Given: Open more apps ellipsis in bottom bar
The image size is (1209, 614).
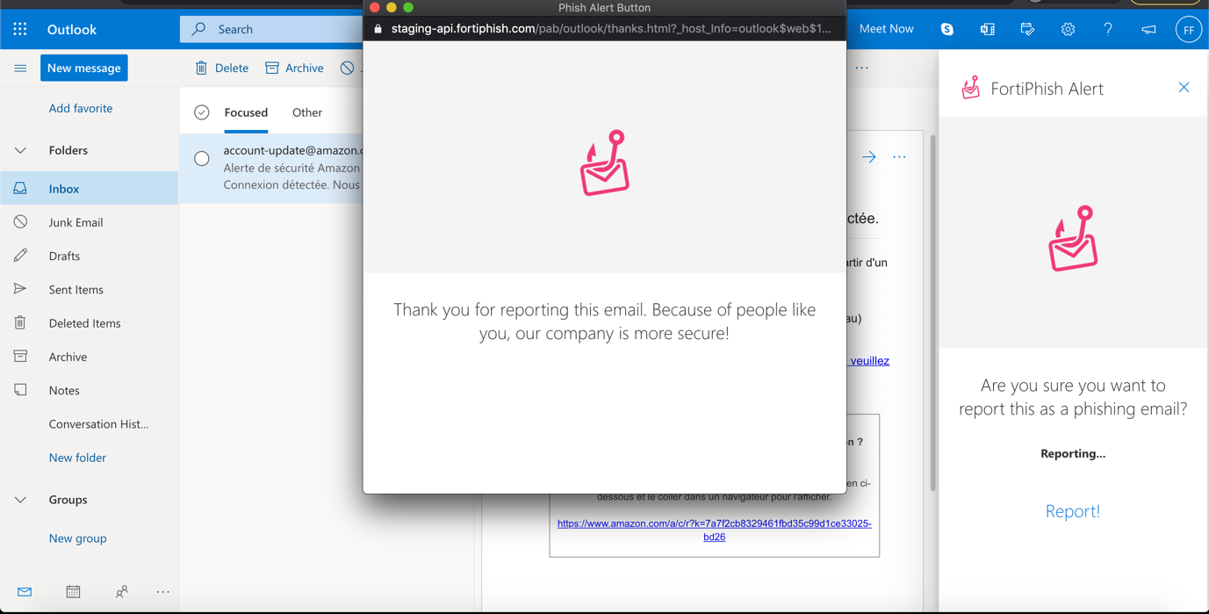Looking at the screenshot, I should 163,592.
